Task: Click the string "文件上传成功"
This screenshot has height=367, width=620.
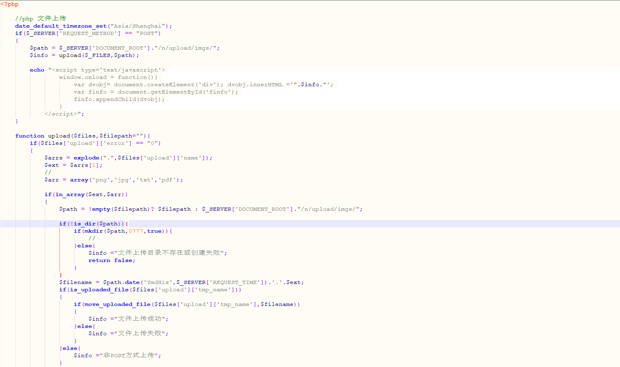Action: pyautogui.click(x=139, y=319)
